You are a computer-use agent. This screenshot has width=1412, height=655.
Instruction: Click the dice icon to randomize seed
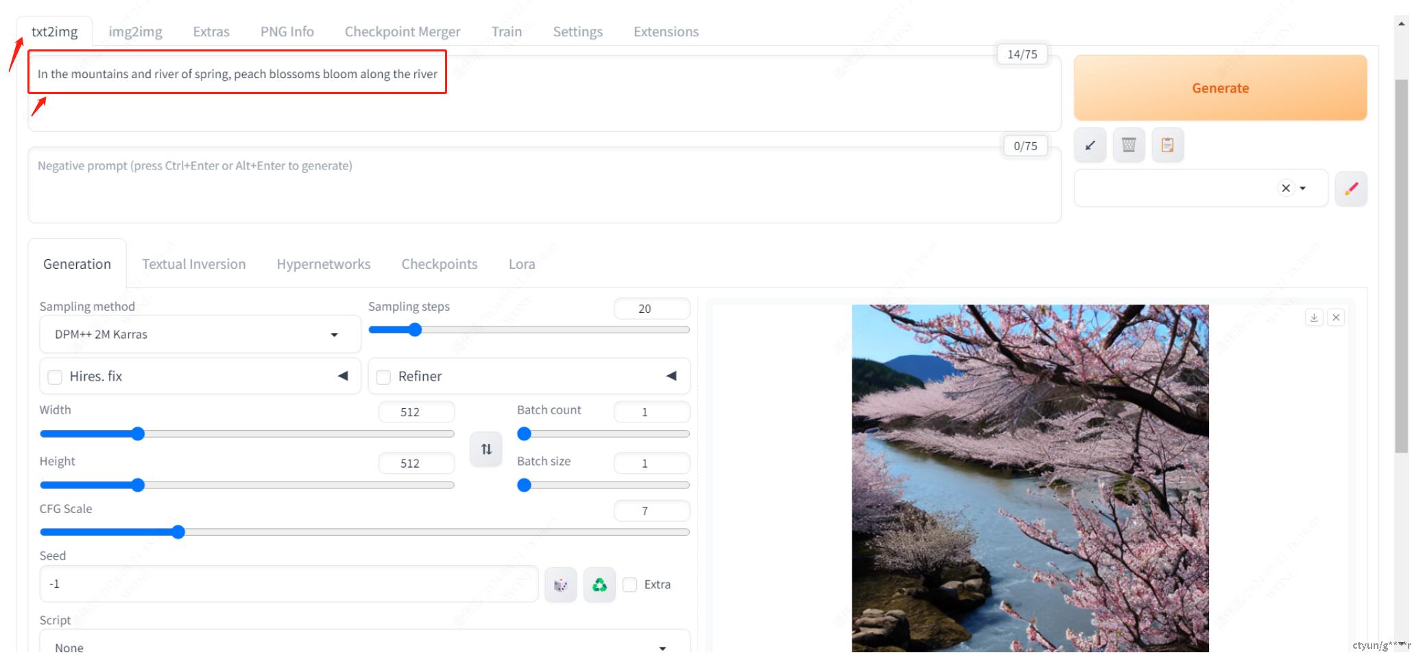[560, 584]
